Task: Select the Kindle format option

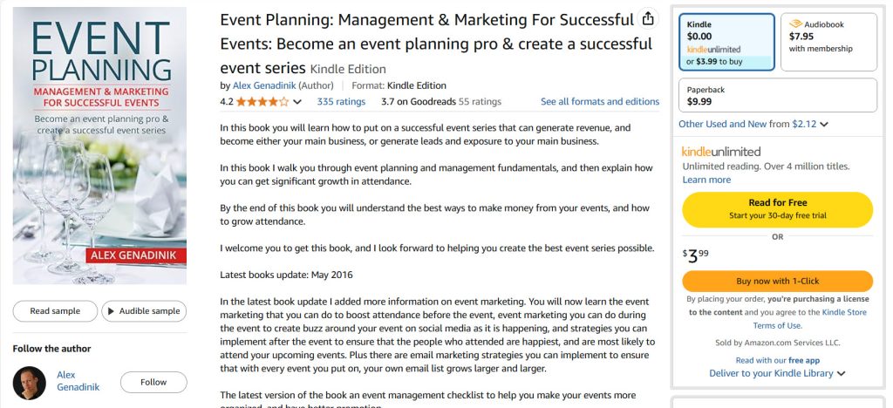Action: [x=726, y=41]
